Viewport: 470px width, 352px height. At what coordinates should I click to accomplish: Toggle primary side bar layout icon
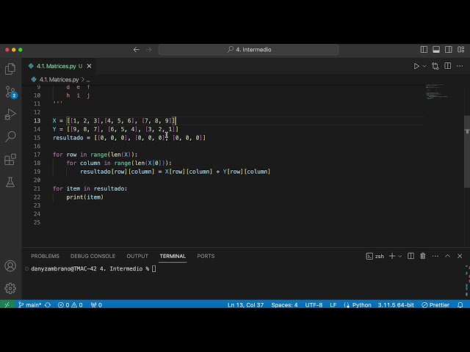tap(424, 50)
